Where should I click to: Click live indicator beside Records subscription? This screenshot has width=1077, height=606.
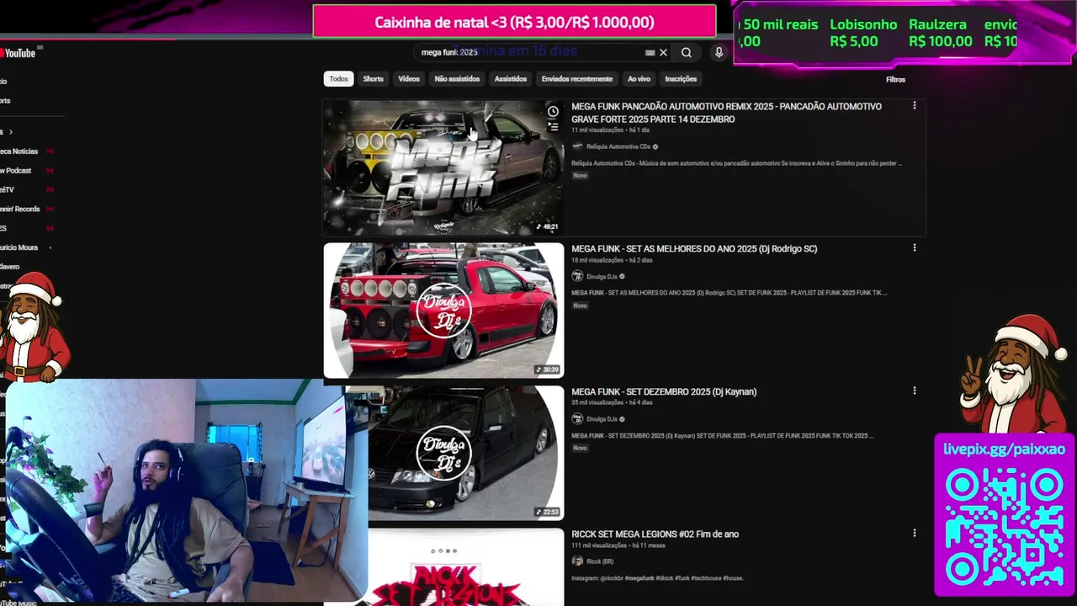pyautogui.click(x=50, y=209)
